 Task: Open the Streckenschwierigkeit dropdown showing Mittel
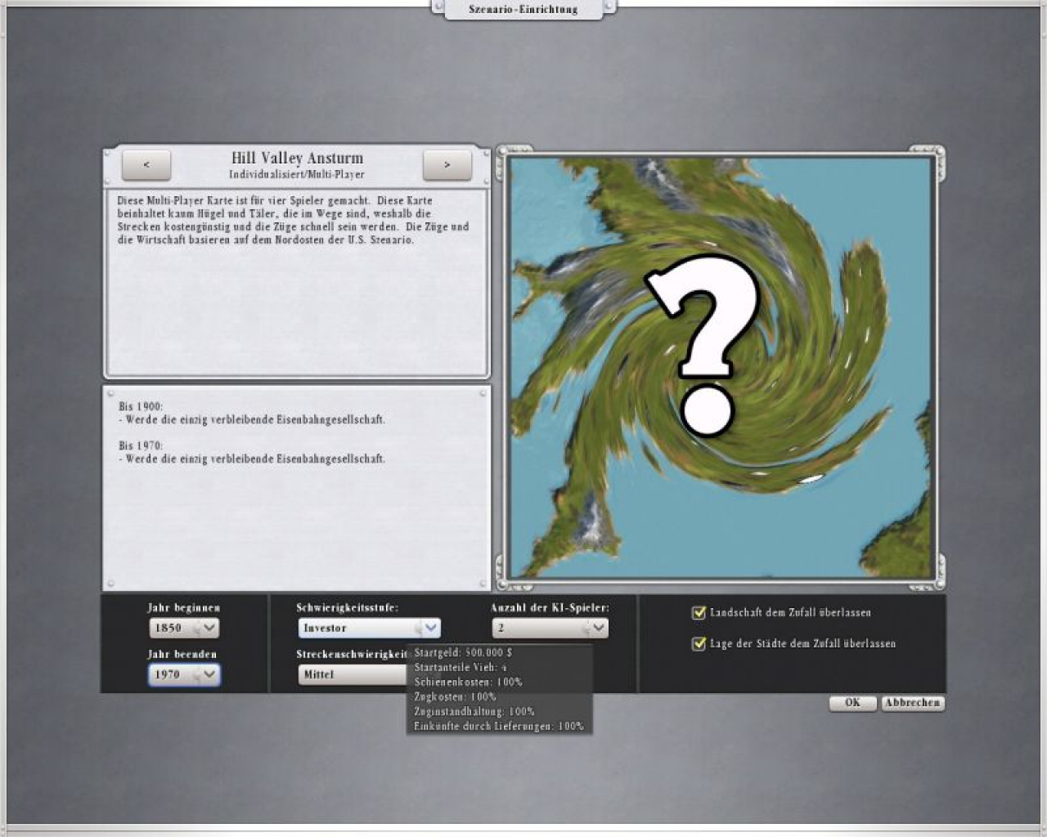[x=352, y=674]
